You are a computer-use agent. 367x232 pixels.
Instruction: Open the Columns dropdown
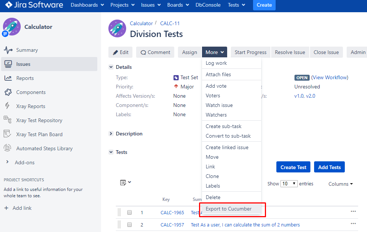(x=341, y=184)
